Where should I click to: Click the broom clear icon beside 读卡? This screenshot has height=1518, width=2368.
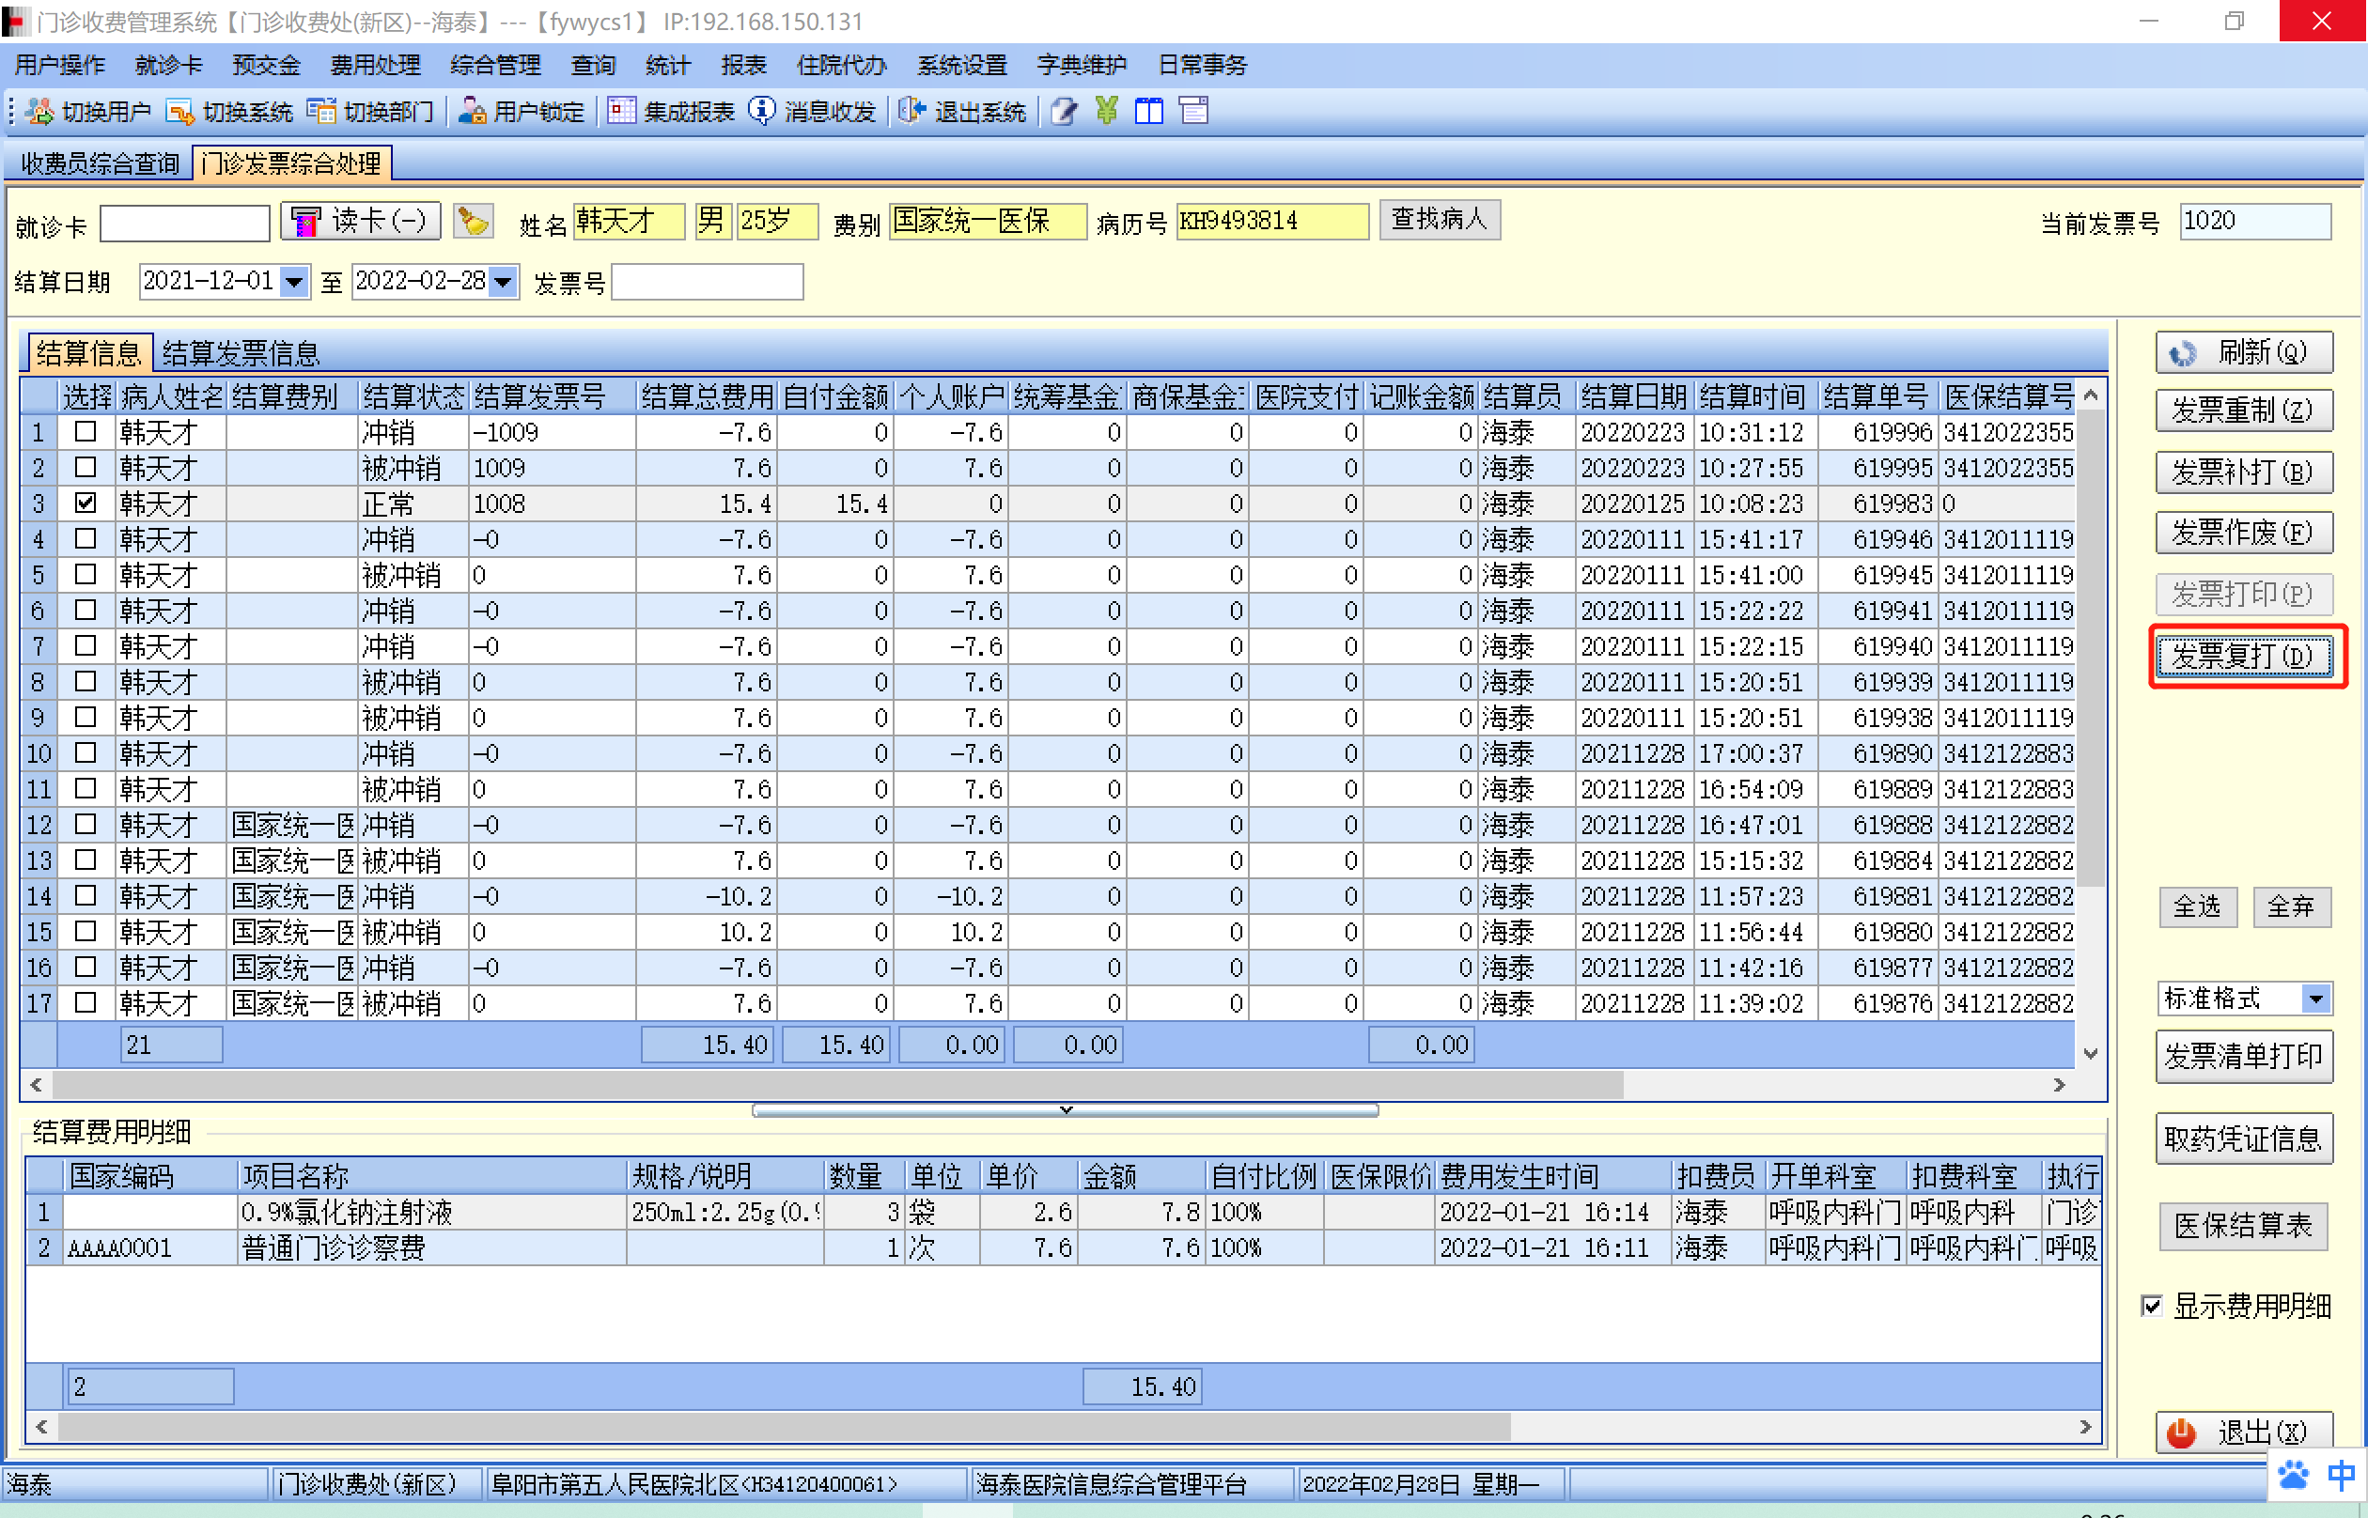click(474, 221)
